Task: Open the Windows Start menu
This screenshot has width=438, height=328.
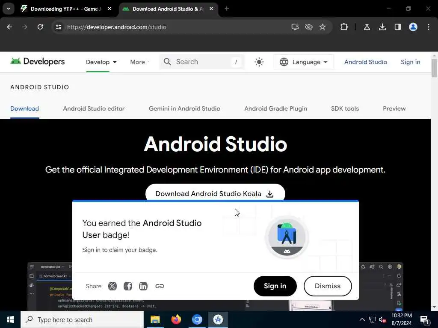Action: click(10, 319)
